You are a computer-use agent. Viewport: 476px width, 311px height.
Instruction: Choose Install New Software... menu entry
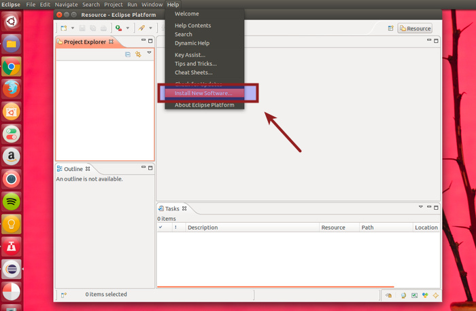pos(205,93)
